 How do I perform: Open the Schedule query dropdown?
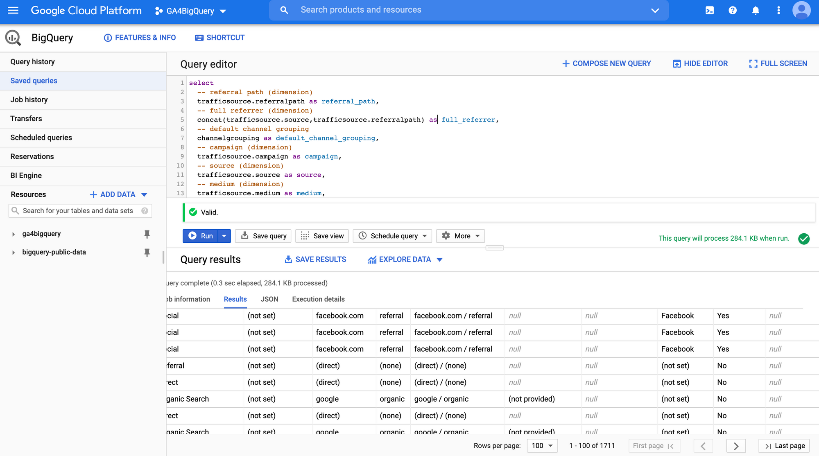pos(392,236)
